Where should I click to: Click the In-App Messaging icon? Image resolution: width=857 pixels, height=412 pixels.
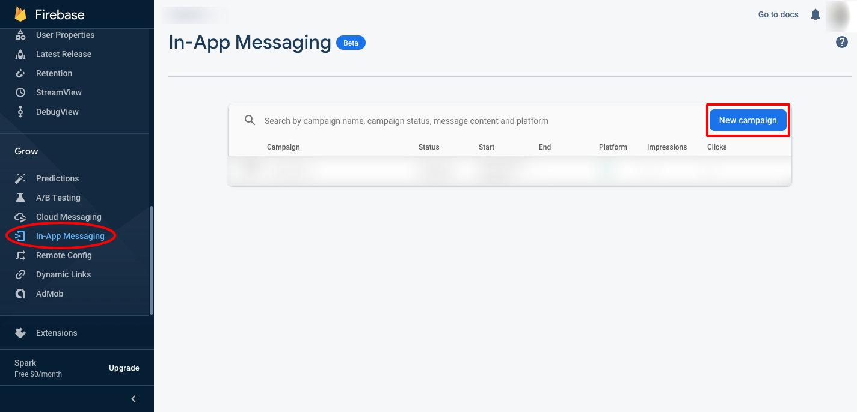(x=20, y=236)
